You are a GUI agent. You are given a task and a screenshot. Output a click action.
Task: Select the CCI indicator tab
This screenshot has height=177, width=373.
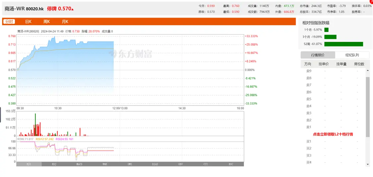(206, 164)
